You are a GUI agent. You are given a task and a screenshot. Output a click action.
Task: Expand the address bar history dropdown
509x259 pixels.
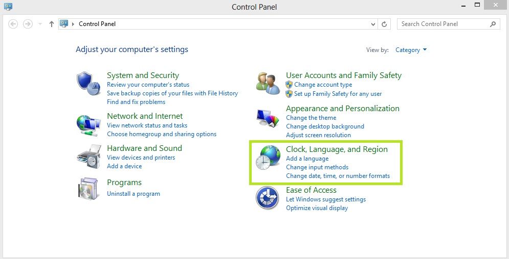click(x=373, y=24)
